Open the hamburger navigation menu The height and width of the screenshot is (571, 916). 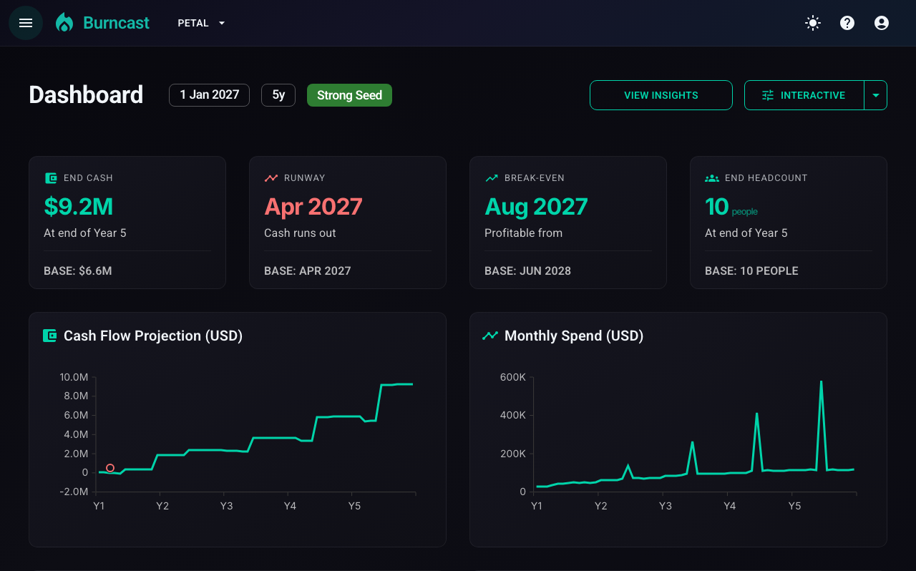pos(26,23)
